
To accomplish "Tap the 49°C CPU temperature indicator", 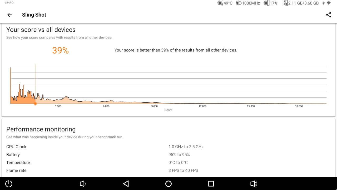I will pos(225,3).
